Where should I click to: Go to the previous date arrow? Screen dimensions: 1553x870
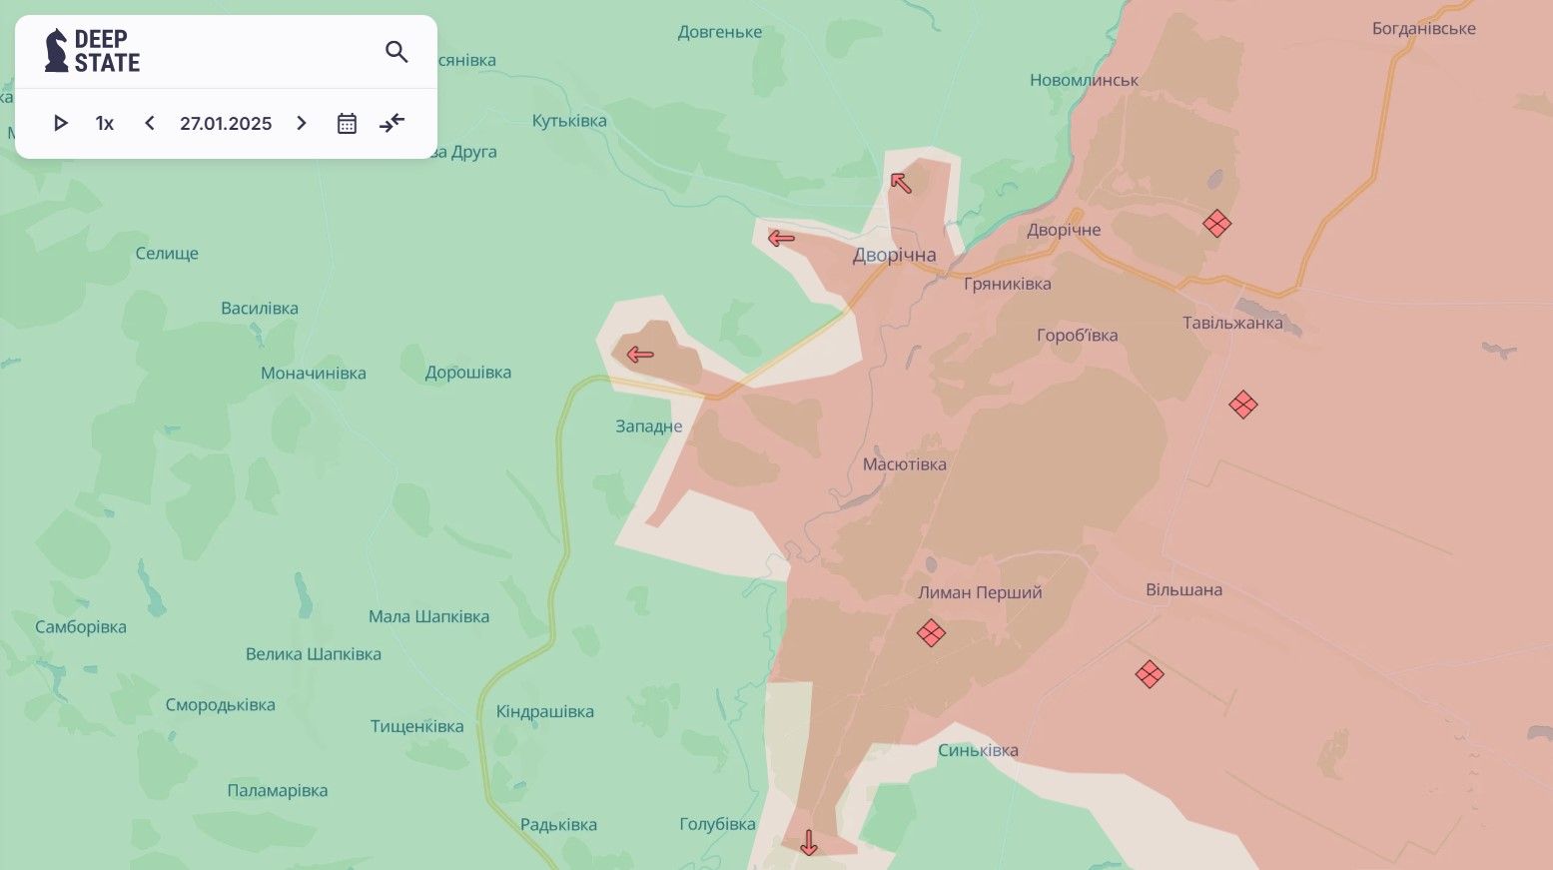[x=150, y=123]
